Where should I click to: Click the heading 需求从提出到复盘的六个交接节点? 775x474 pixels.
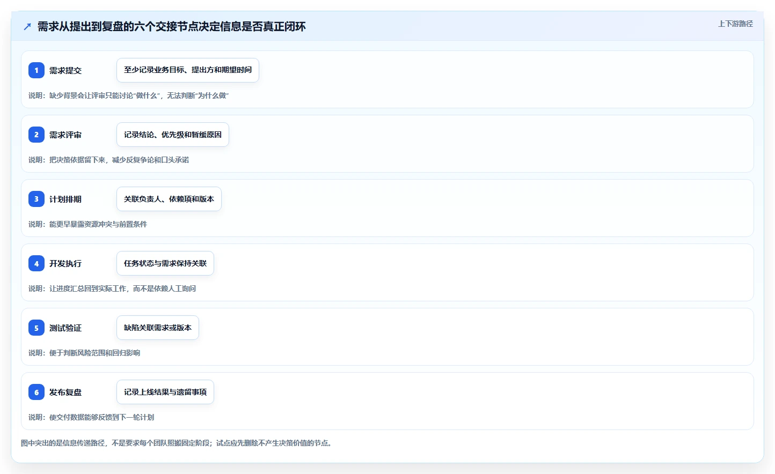(172, 26)
